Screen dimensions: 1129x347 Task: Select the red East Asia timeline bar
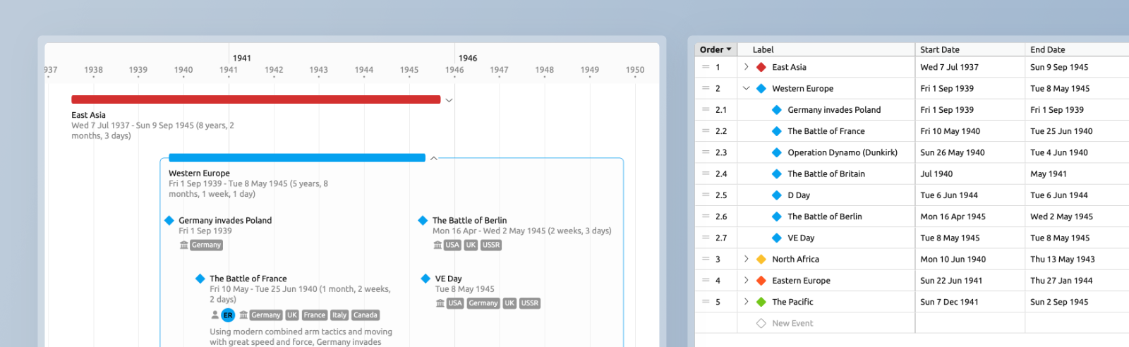coord(256,99)
